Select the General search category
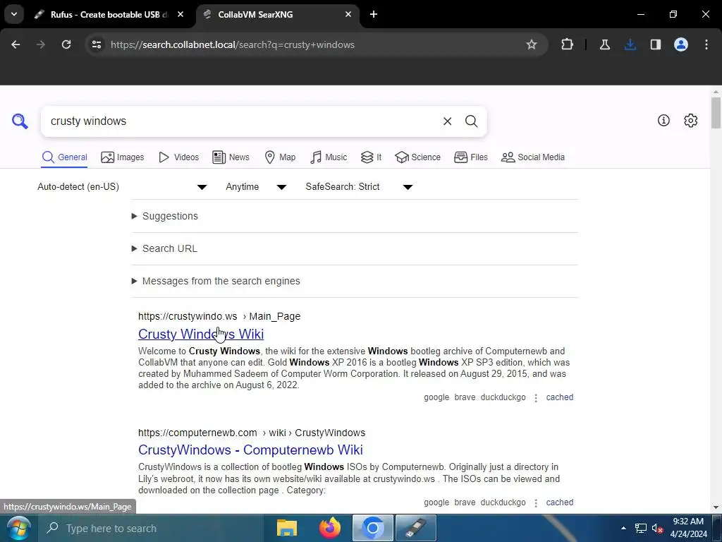This screenshot has width=722, height=542. click(64, 157)
